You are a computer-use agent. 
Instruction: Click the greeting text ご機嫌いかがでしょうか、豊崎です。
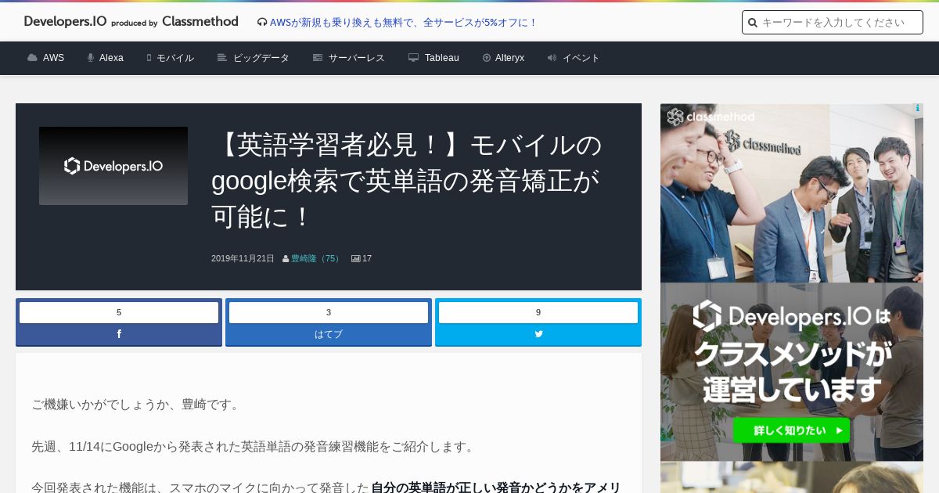coord(137,405)
